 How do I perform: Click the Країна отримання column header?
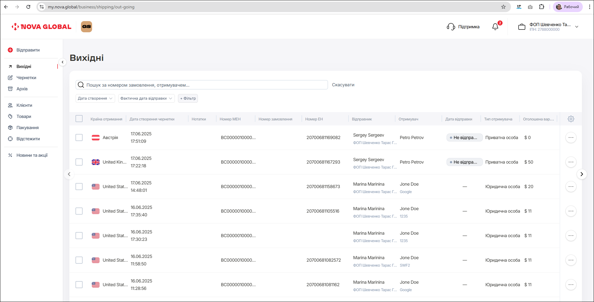pos(106,119)
